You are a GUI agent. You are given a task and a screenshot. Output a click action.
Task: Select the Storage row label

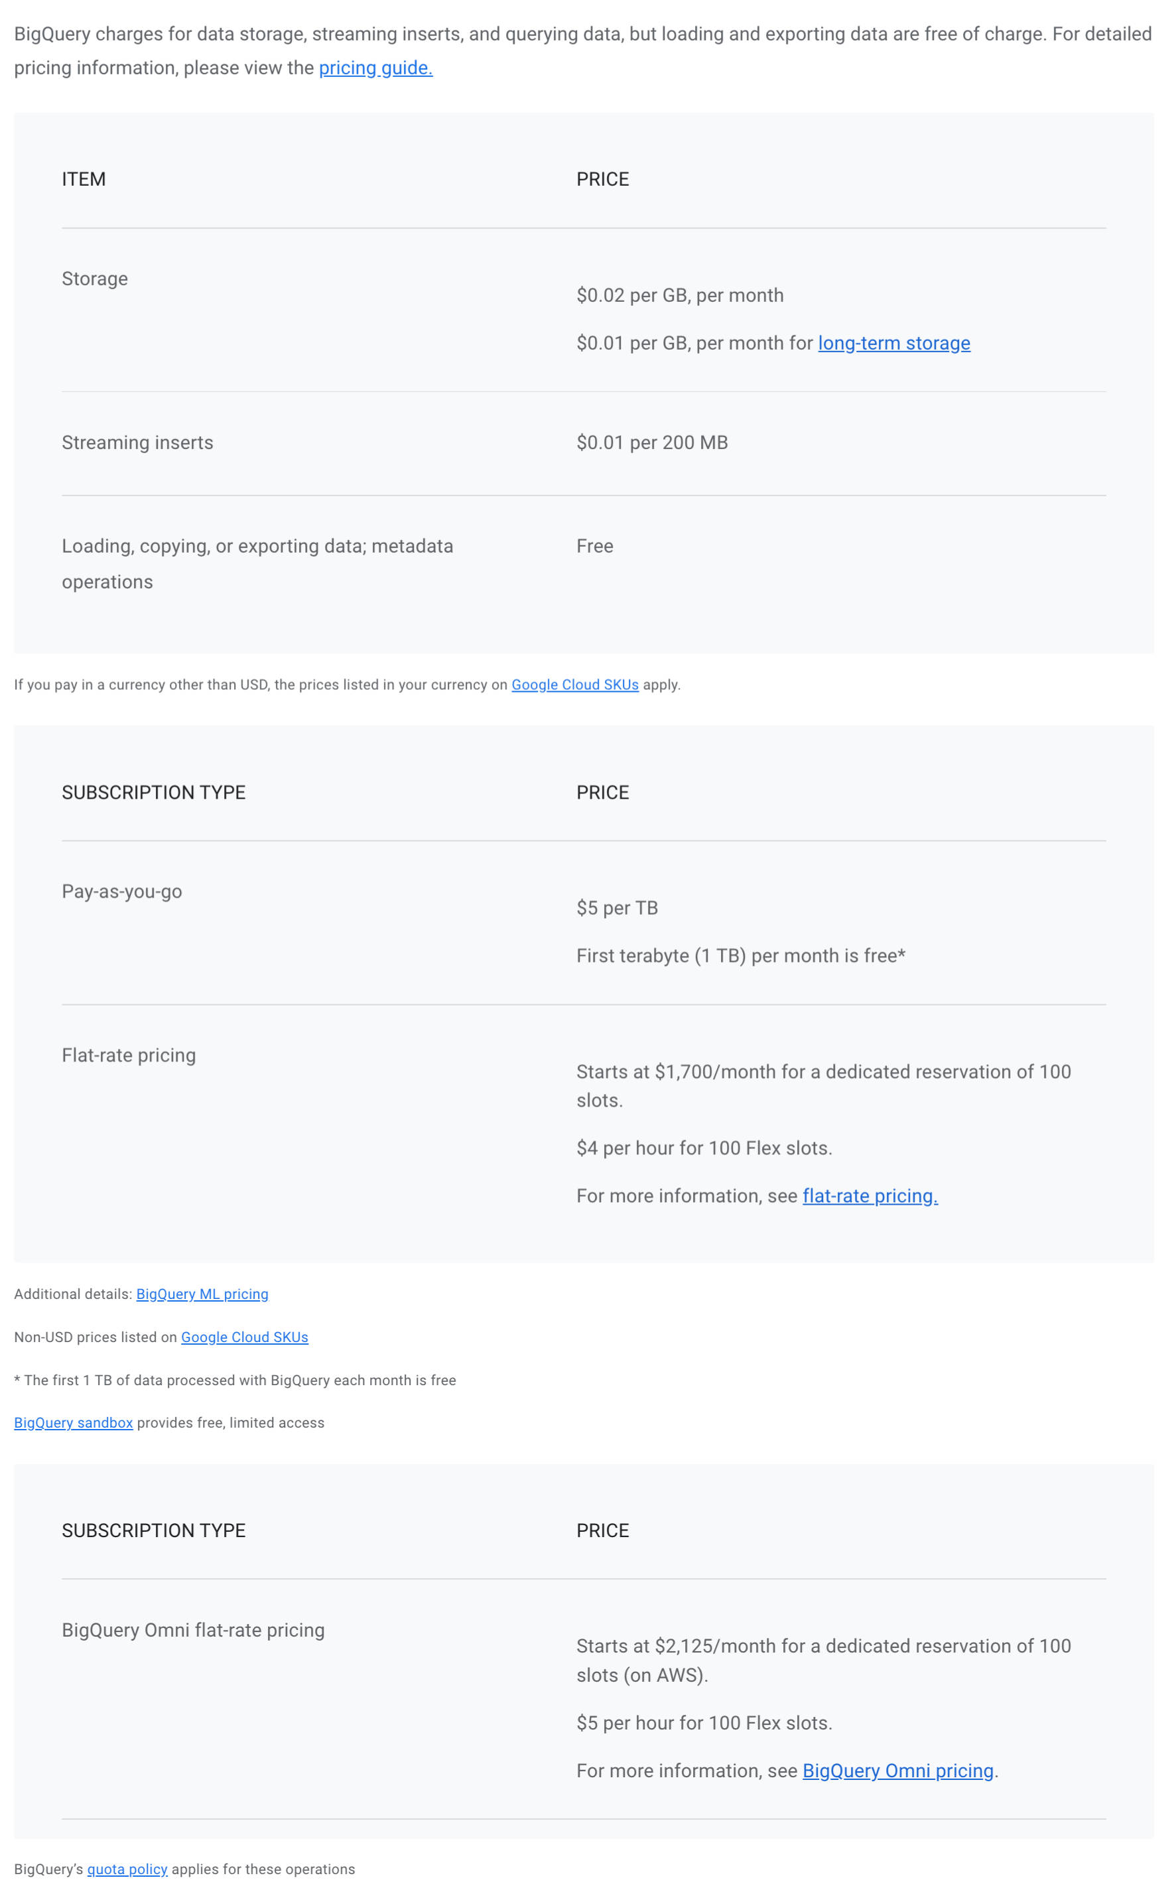[x=95, y=279]
